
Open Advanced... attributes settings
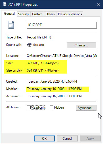(86, 108)
